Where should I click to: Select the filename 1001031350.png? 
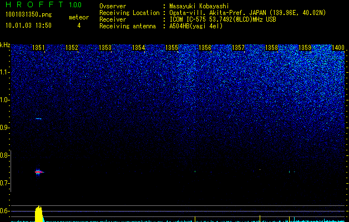click(29, 15)
